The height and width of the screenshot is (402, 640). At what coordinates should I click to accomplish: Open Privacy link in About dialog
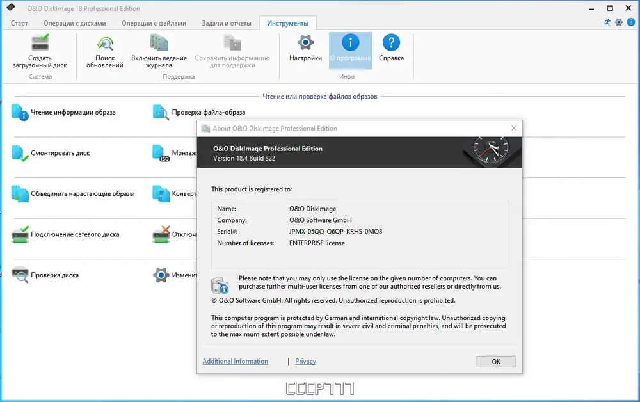coord(305,361)
